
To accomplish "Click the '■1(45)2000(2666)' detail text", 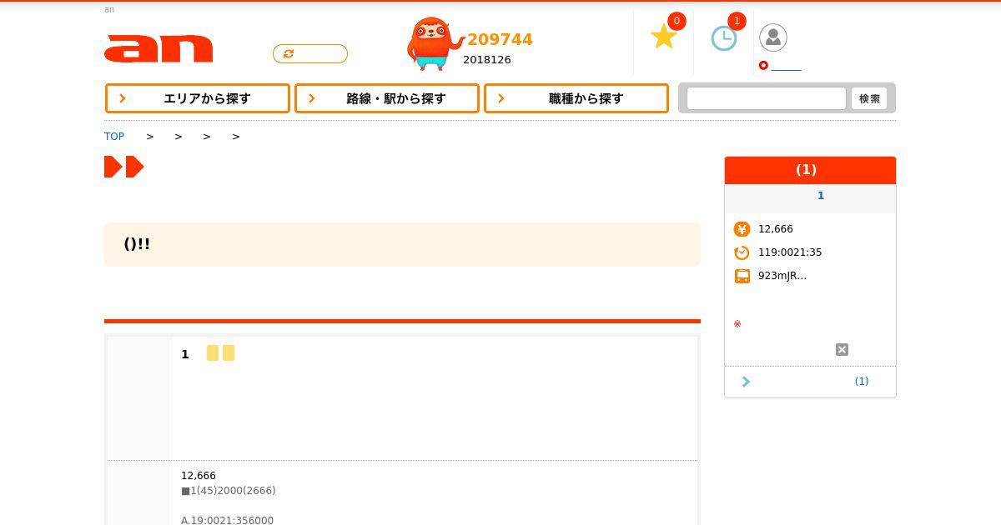I will (229, 491).
